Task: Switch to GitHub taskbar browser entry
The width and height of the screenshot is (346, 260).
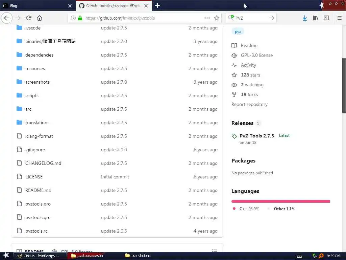Action: click(41, 256)
